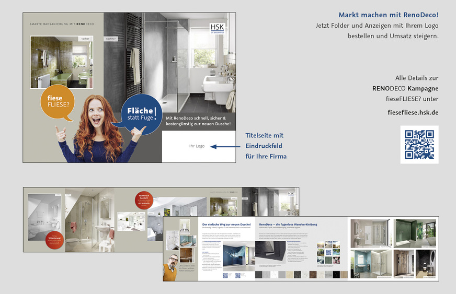The height and width of the screenshot is (294, 456).
Task: Click 'SMARTE BADSANIERUNG MIT RENODECO' header
Action: pyautogui.click(x=62, y=24)
